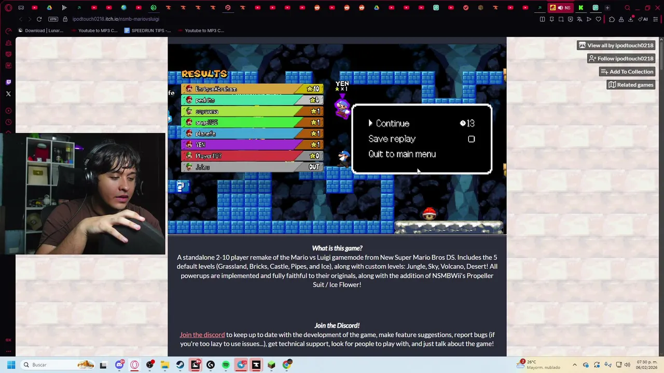Open Windows Start menu
Image resolution: width=664 pixels, height=373 pixels.
(x=11, y=365)
